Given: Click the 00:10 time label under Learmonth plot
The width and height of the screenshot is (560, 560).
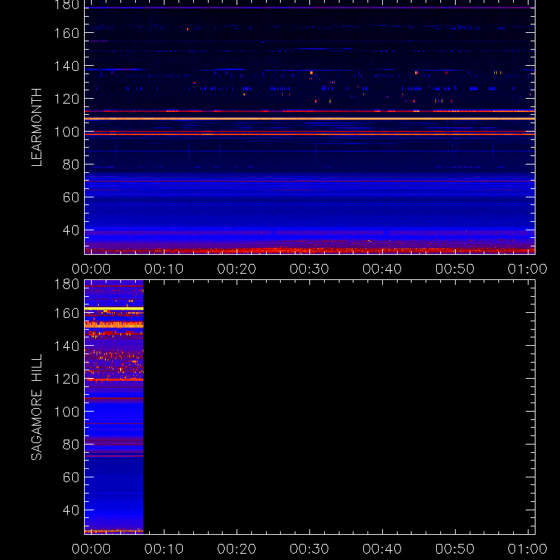Looking at the screenshot, I should pyautogui.click(x=164, y=269).
